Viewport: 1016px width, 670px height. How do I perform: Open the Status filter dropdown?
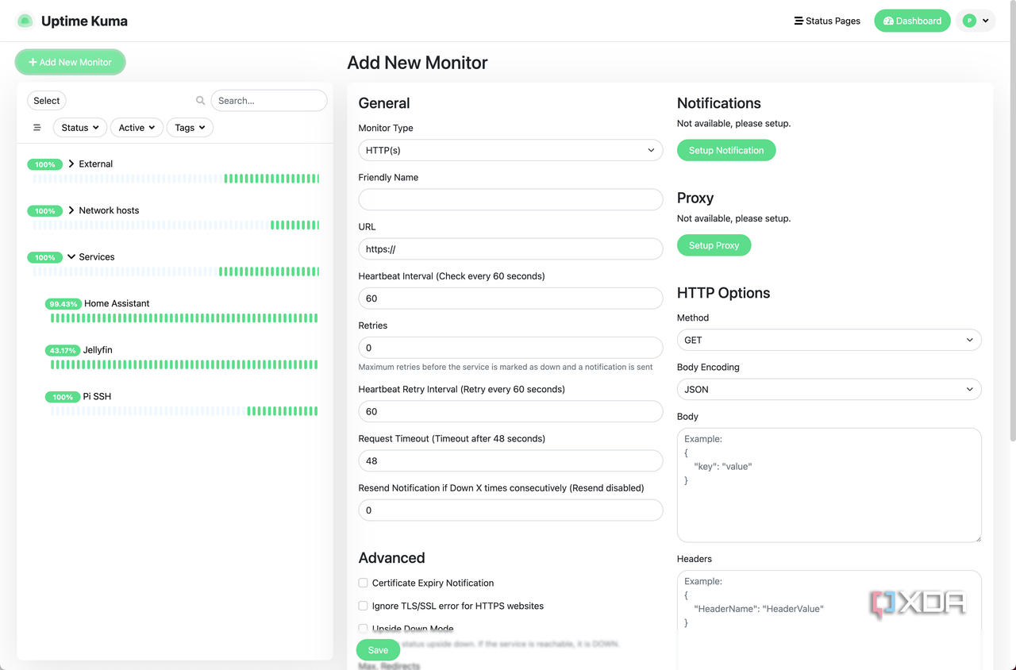[x=80, y=127]
